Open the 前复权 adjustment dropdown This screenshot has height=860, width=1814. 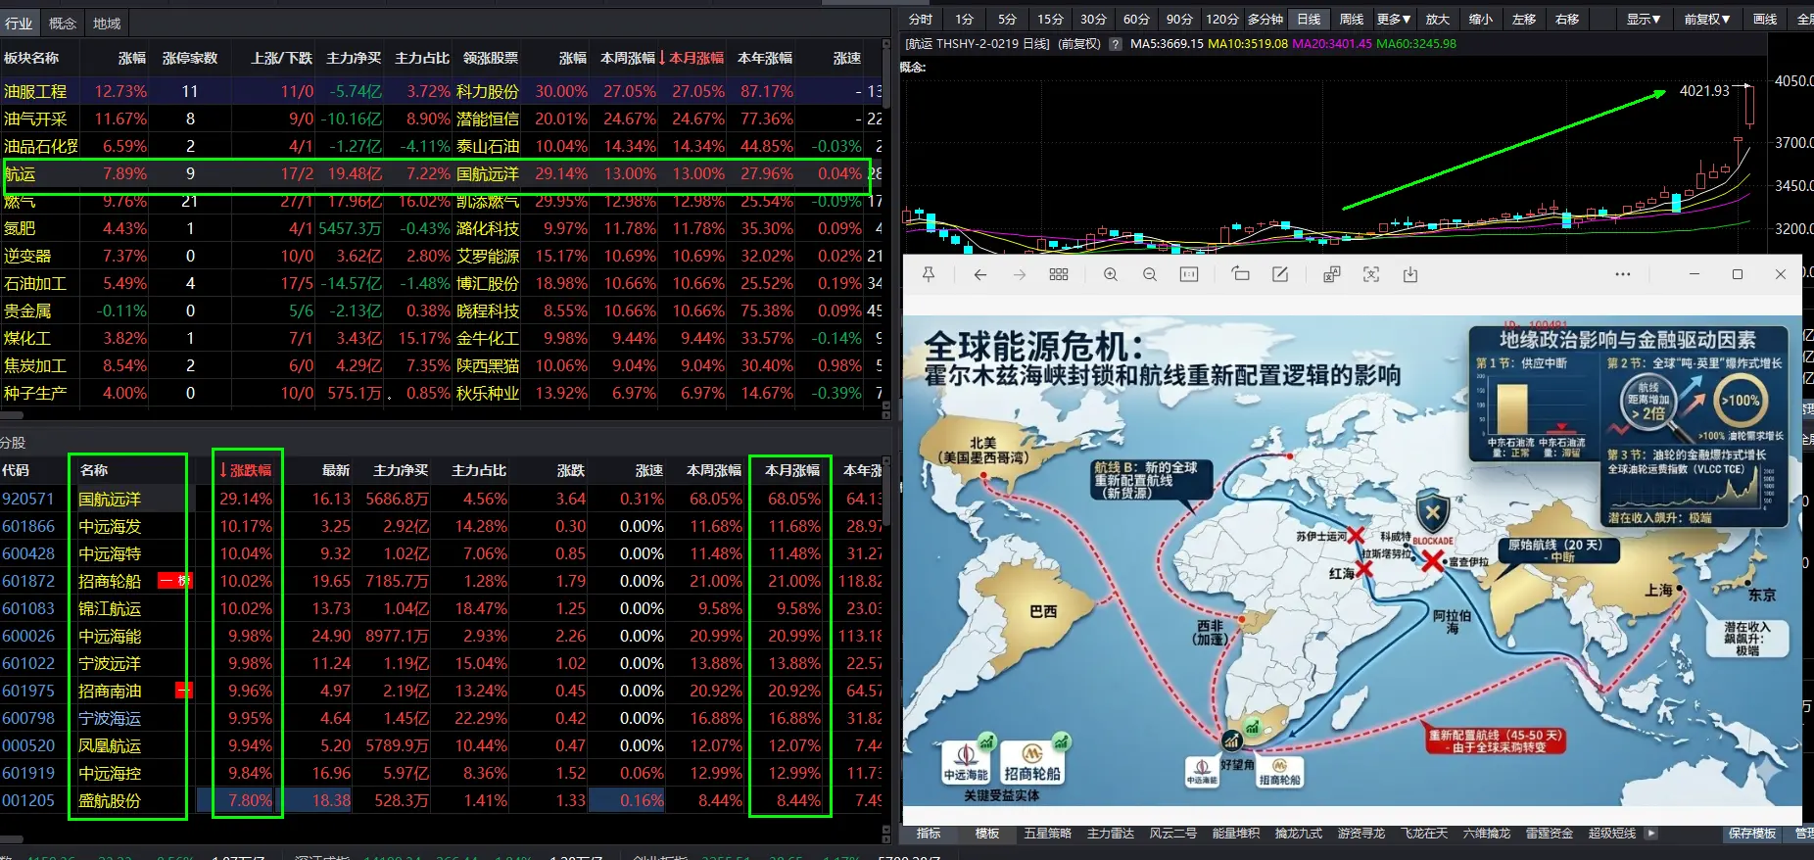click(x=1706, y=20)
